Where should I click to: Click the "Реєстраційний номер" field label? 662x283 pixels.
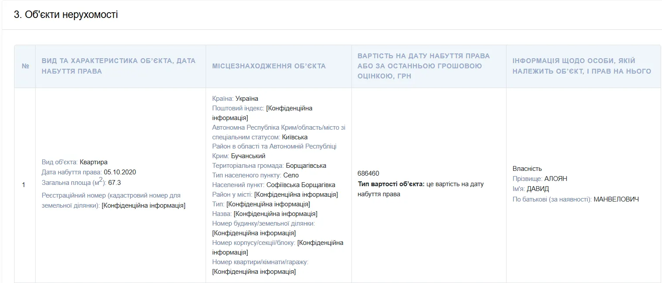pos(111,195)
